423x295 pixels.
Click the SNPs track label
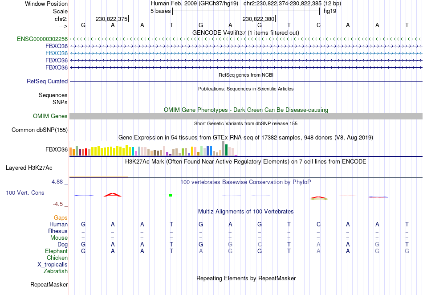click(x=60, y=102)
